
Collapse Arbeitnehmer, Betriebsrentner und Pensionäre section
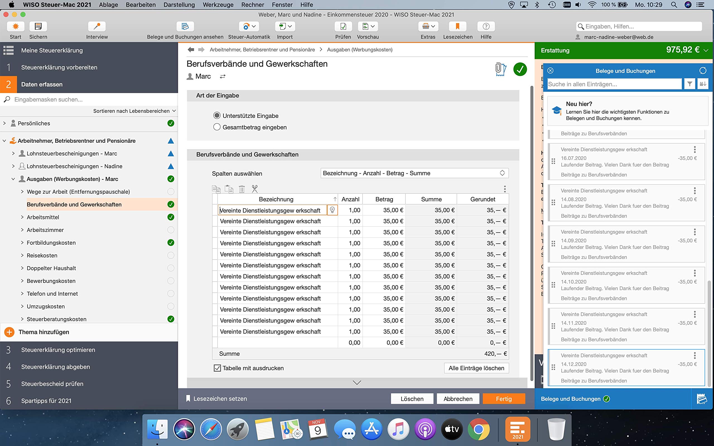[x=4, y=141]
